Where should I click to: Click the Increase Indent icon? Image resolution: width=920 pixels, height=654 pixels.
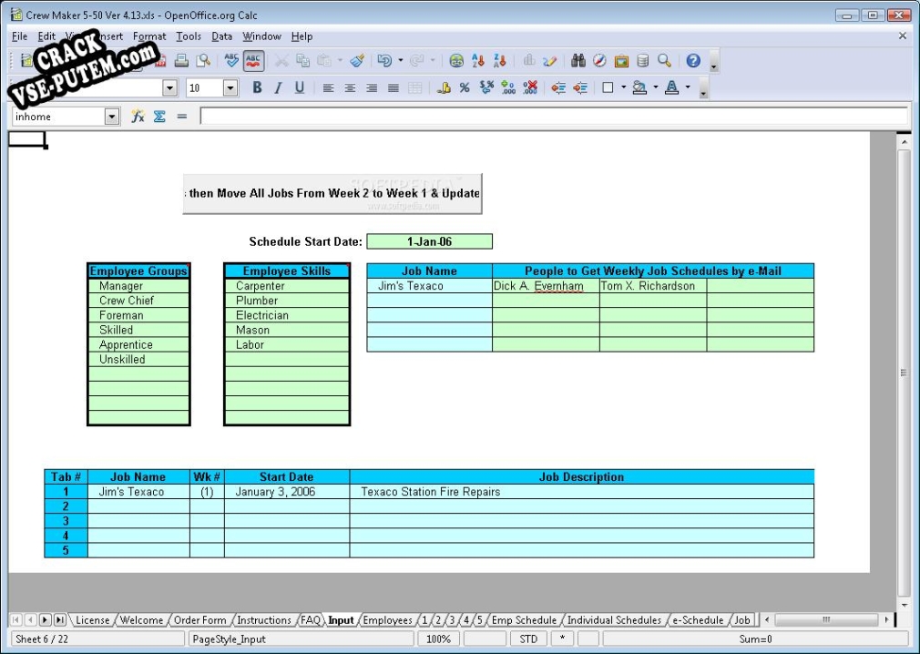(x=579, y=87)
